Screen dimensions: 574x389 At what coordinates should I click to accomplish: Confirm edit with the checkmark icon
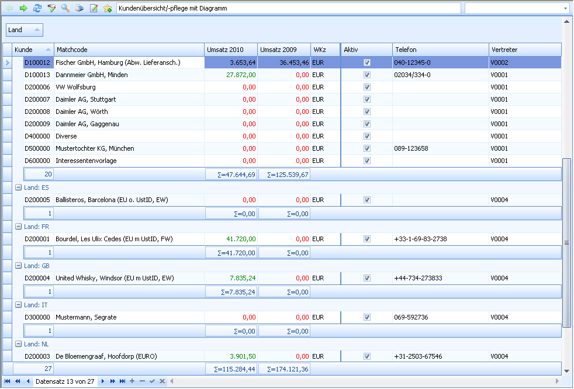coord(153,381)
